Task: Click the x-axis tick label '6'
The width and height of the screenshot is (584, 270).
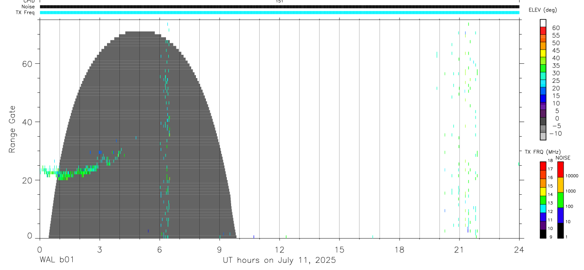Action: [159, 249]
